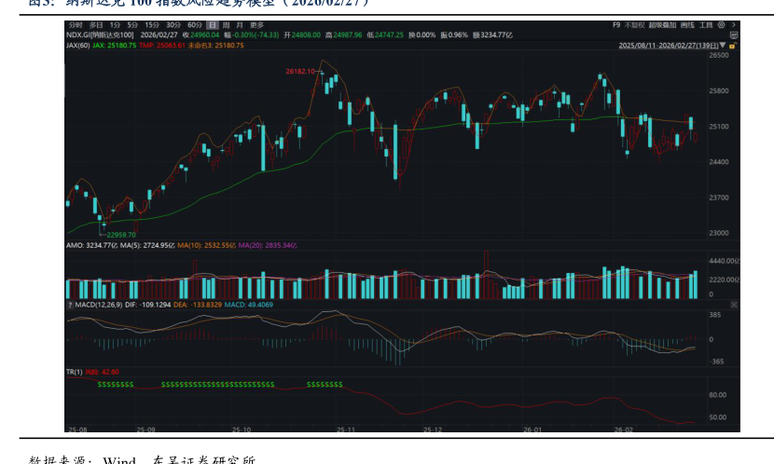774x464 pixels.
Task: Click the panel icon below settings gear
Action: tap(732, 34)
